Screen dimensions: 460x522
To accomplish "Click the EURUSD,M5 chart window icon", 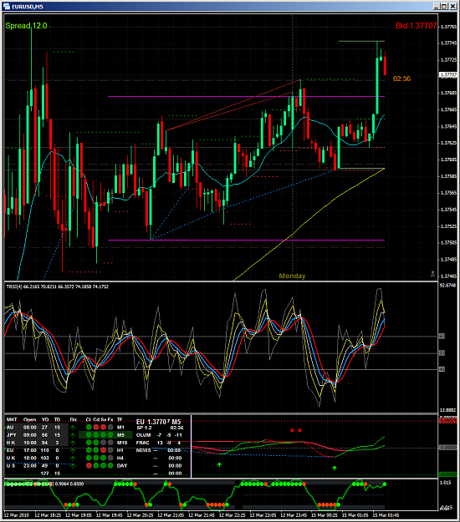I will pos(7,7).
